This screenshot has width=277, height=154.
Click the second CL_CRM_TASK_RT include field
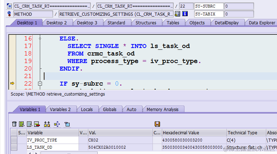point(135,6)
